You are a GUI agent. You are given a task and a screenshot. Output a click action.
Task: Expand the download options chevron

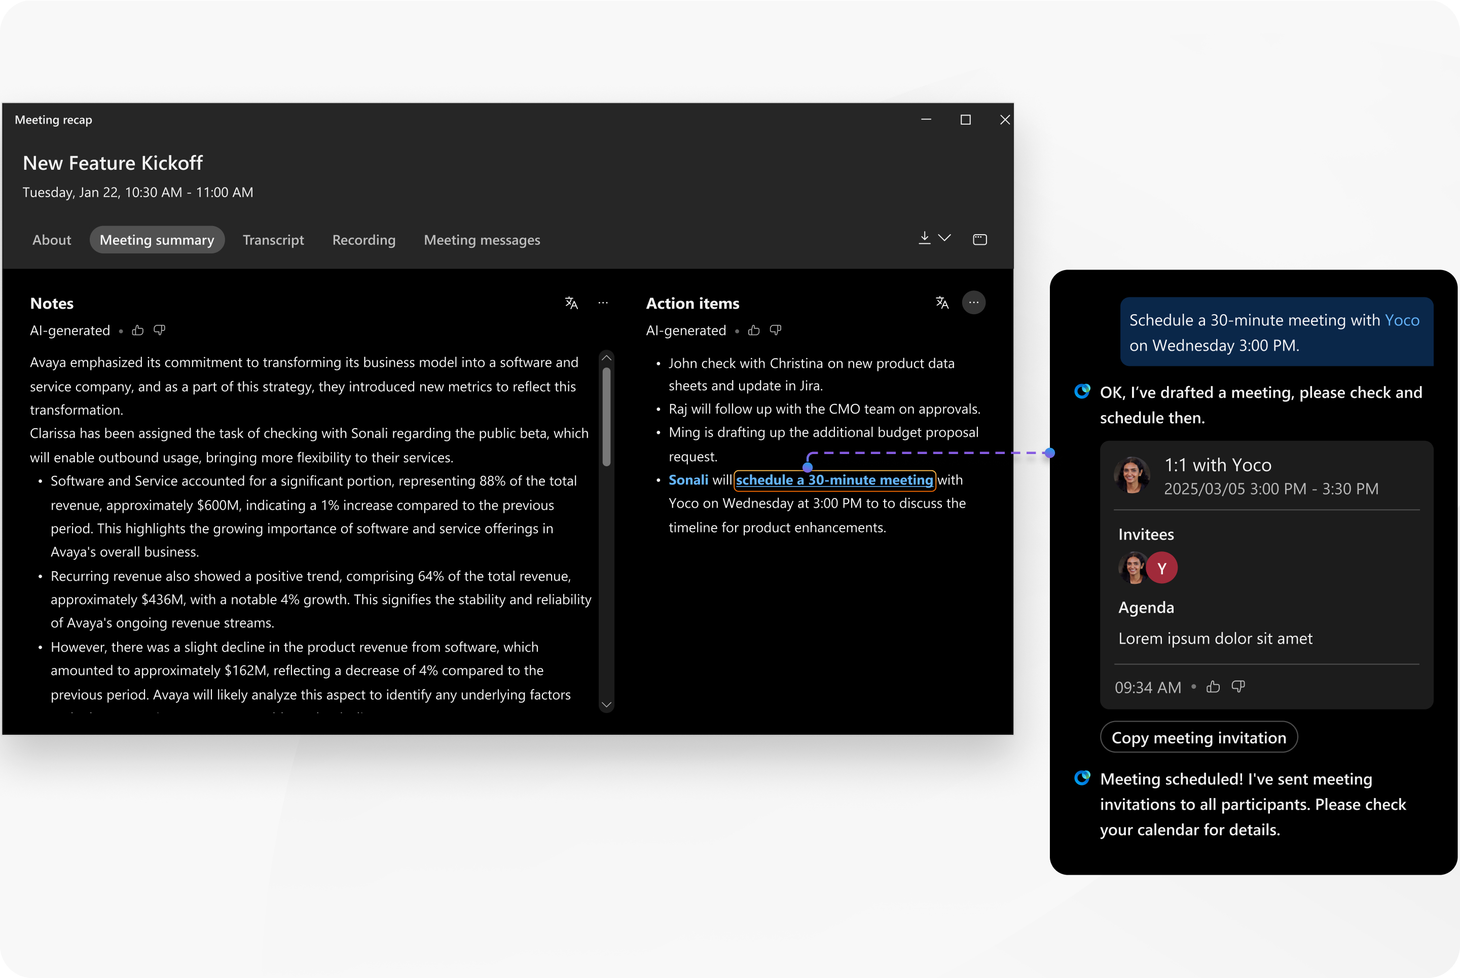(x=944, y=238)
